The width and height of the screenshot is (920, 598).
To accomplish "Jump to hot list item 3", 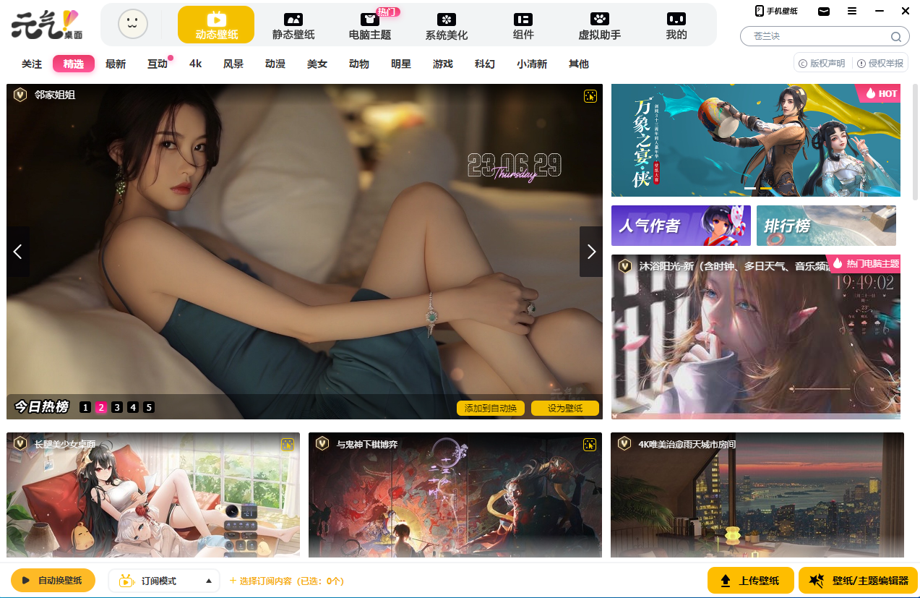I will pyautogui.click(x=117, y=407).
